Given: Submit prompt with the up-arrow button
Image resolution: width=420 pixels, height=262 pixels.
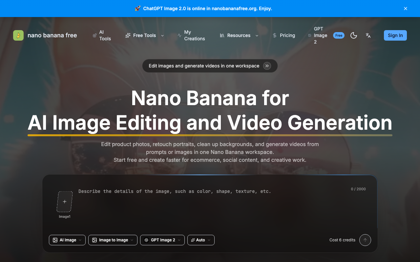Looking at the screenshot, I should point(365,240).
